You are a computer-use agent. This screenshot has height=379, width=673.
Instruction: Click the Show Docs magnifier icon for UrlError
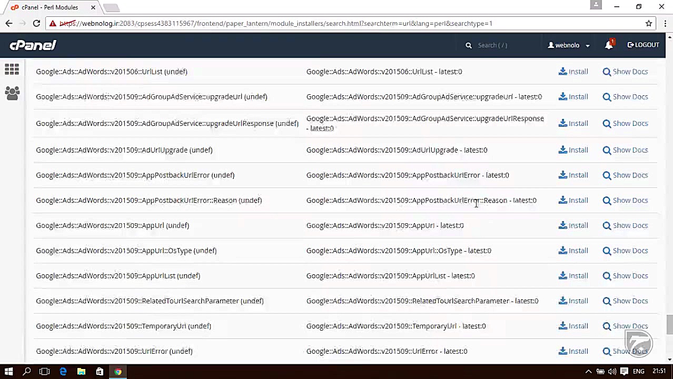[607, 351]
